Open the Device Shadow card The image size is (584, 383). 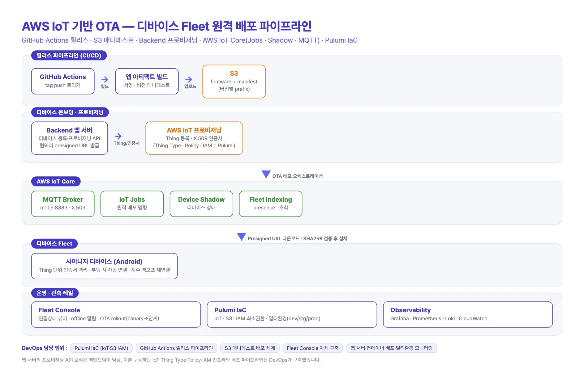(201, 204)
